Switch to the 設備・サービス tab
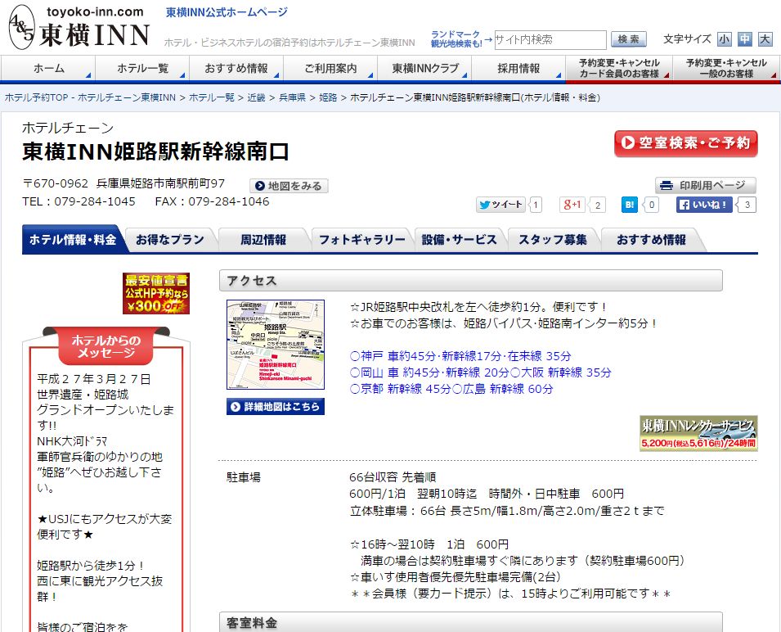 coord(460,240)
